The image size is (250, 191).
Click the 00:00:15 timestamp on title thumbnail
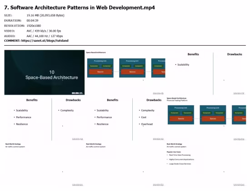tap(77, 93)
